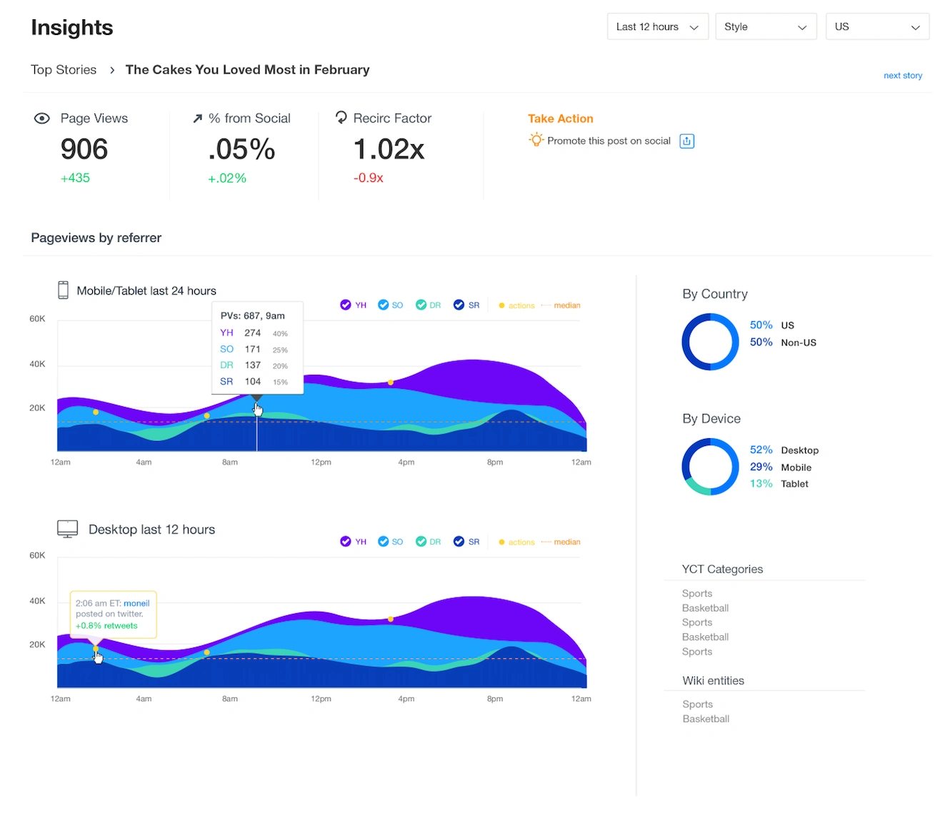Click actions legend in Desktop chart
The image size is (940, 830).
(x=516, y=542)
